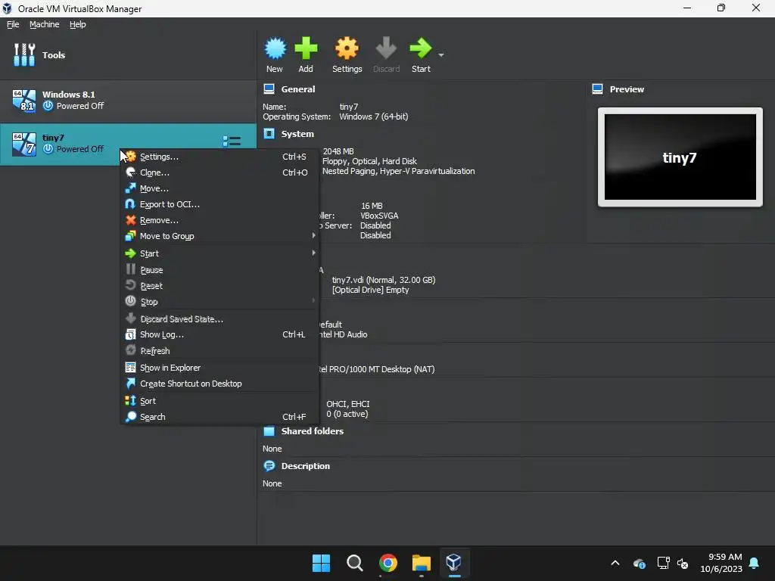Choose Move... in the context menu
The height and width of the screenshot is (581, 775).
click(219, 188)
